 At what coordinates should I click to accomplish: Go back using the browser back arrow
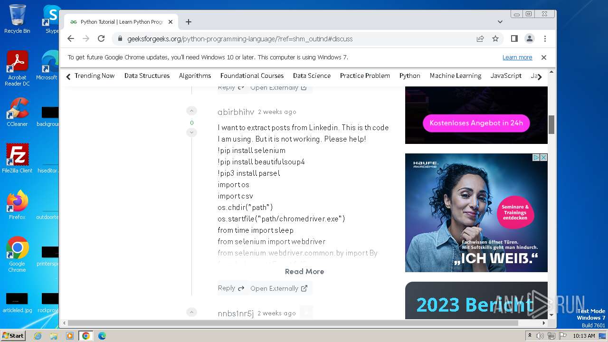(71, 39)
